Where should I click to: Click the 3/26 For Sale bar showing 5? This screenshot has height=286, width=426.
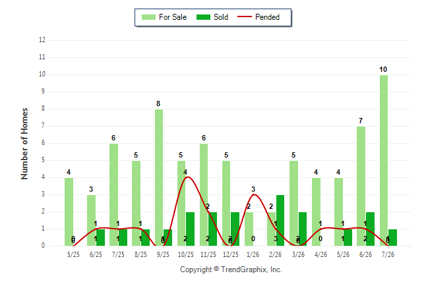[x=293, y=203]
